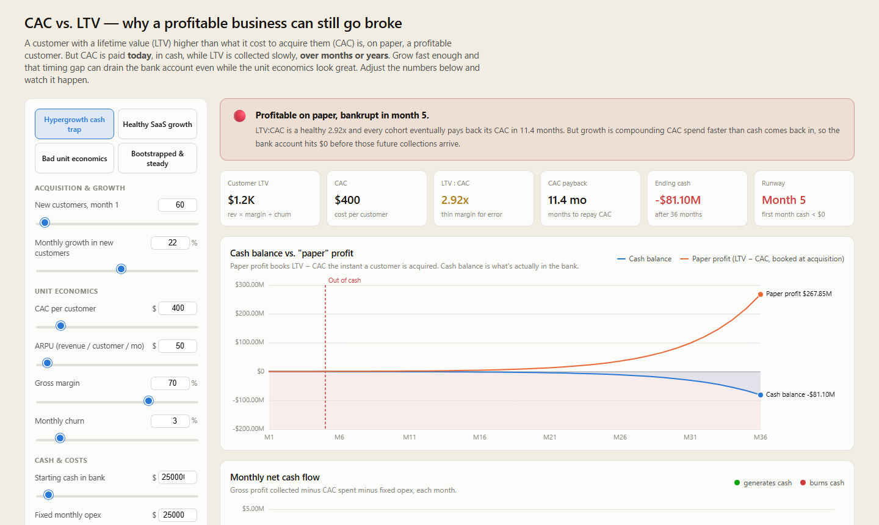879x525 pixels.
Task: Click the Gross margin slider thumb
Action: tap(148, 401)
